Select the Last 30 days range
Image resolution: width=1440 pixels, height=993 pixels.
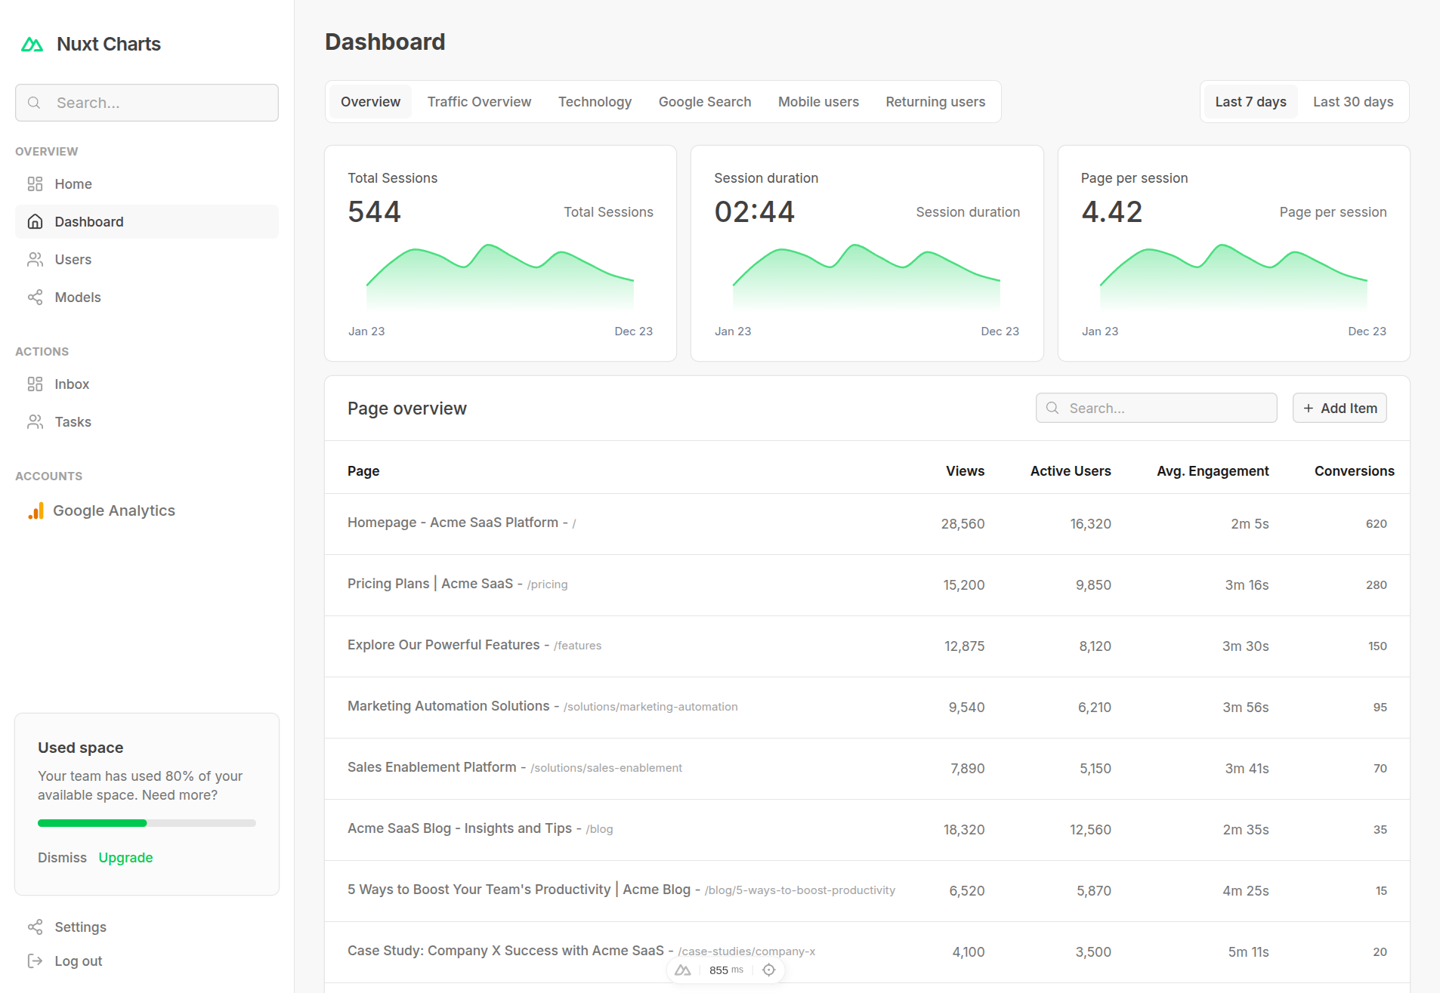1353,102
